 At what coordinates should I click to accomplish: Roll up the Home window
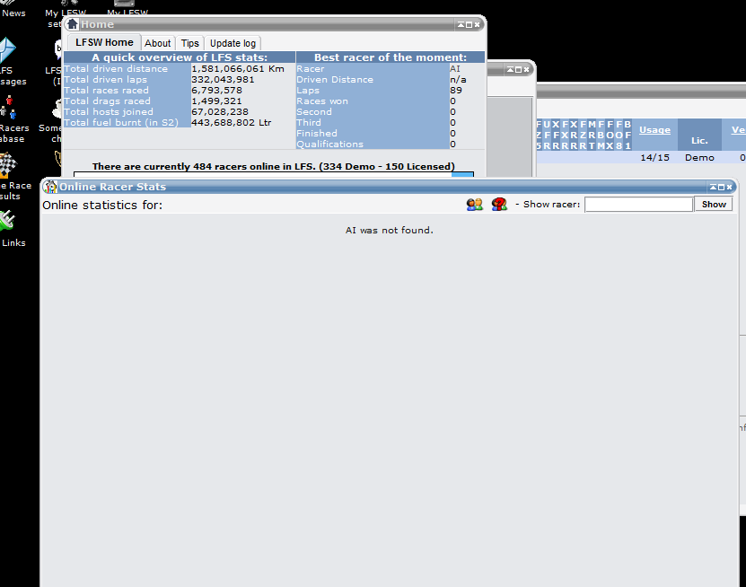tap(461, 25)
